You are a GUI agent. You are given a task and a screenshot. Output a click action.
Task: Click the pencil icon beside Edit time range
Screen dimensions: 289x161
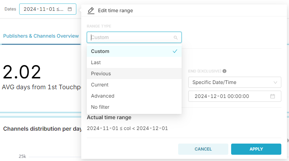pos(91,10)
